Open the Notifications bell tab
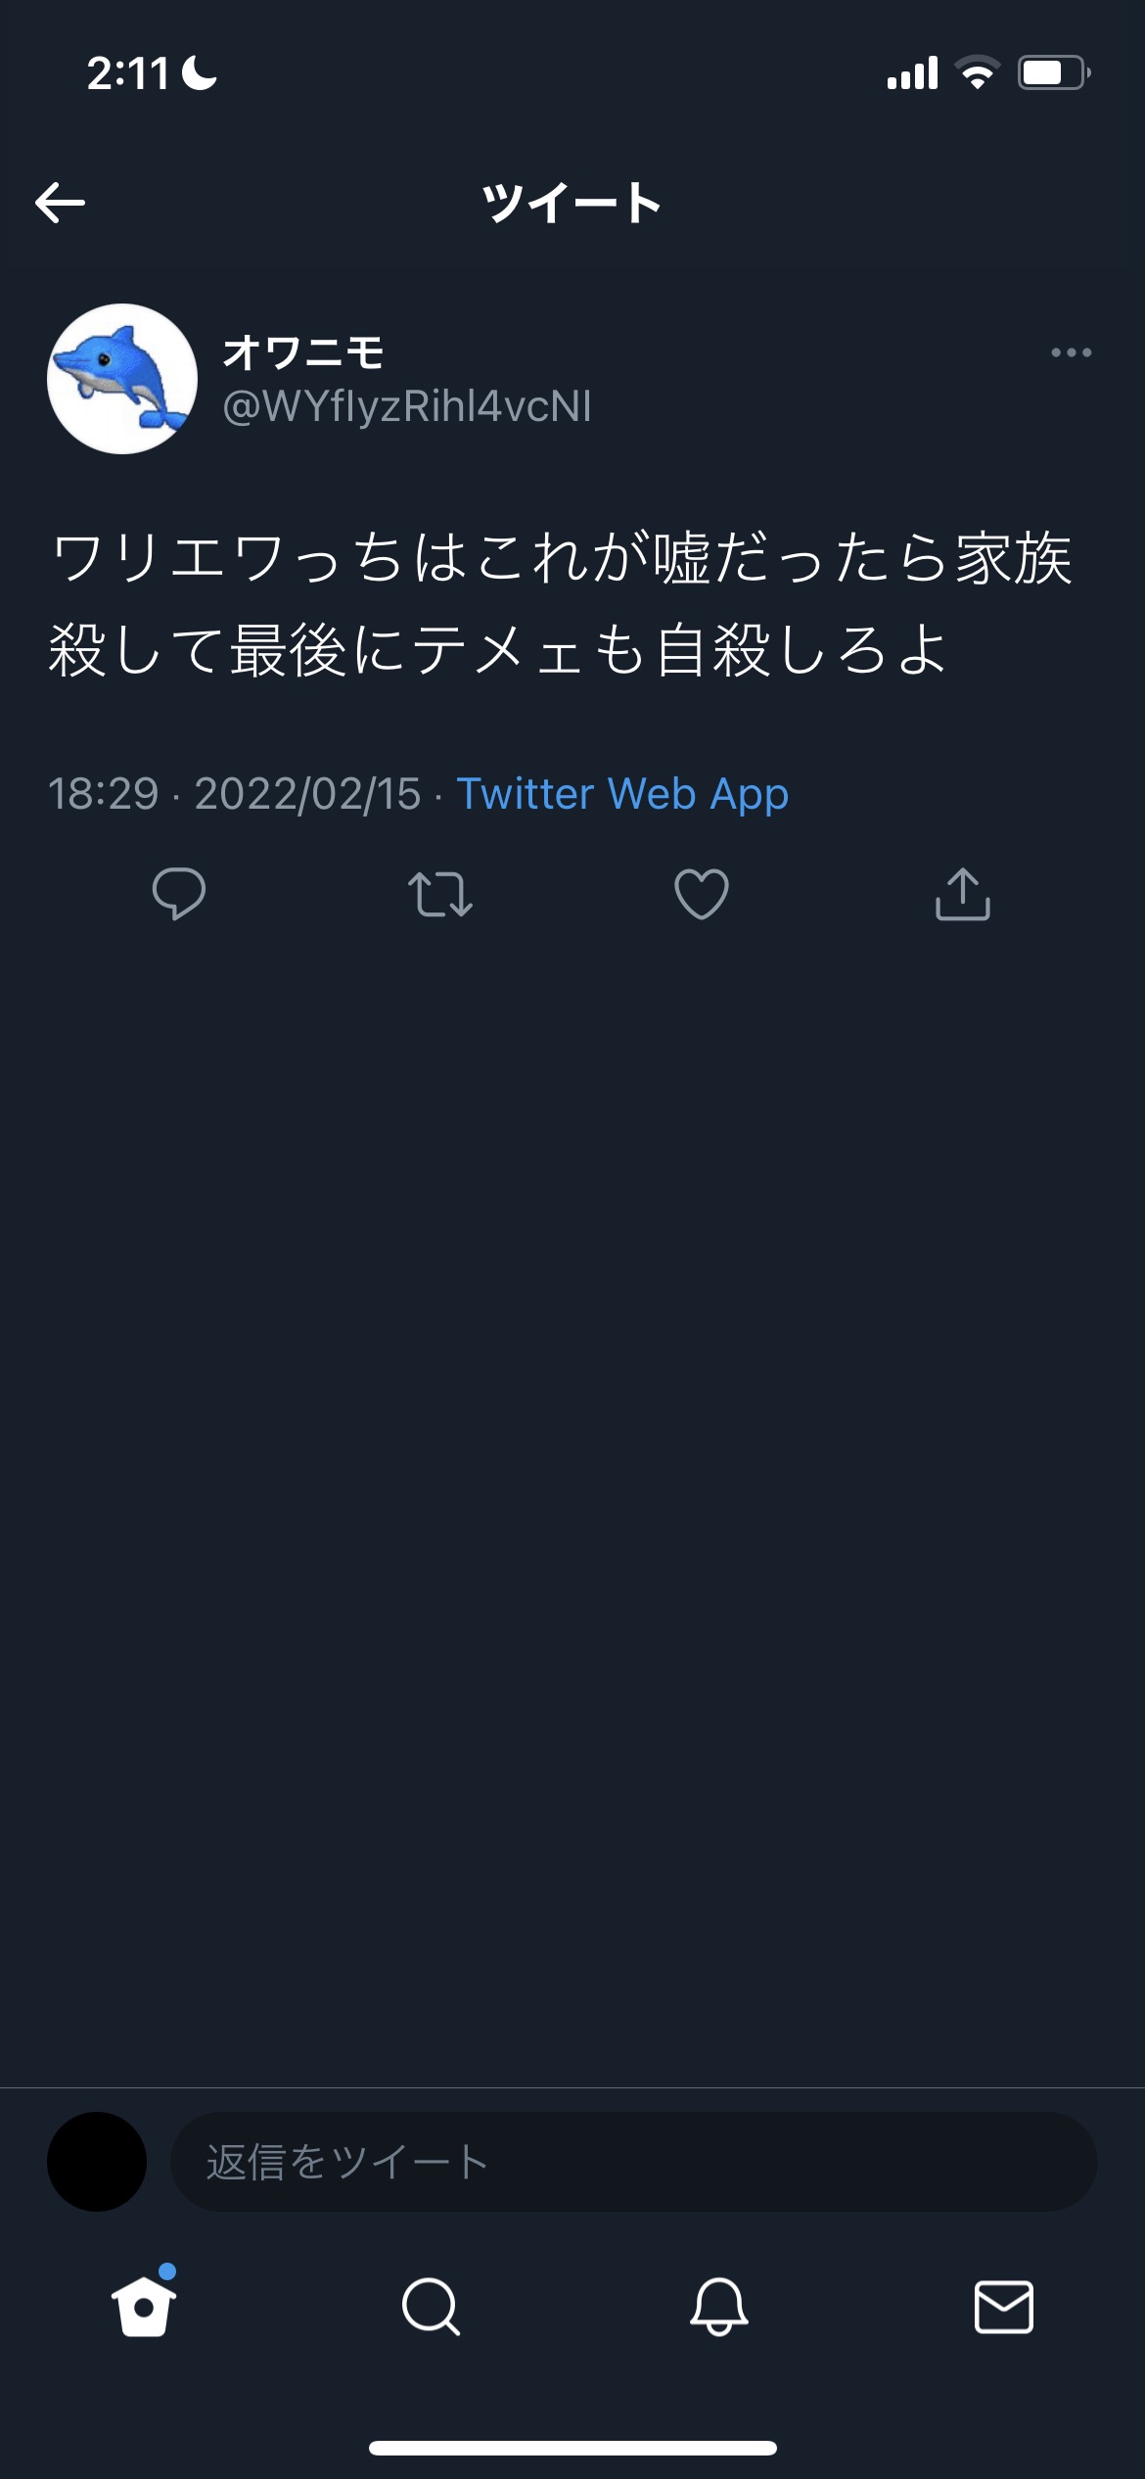This screenshot has height=2479, width=1145. (718, 2307)
